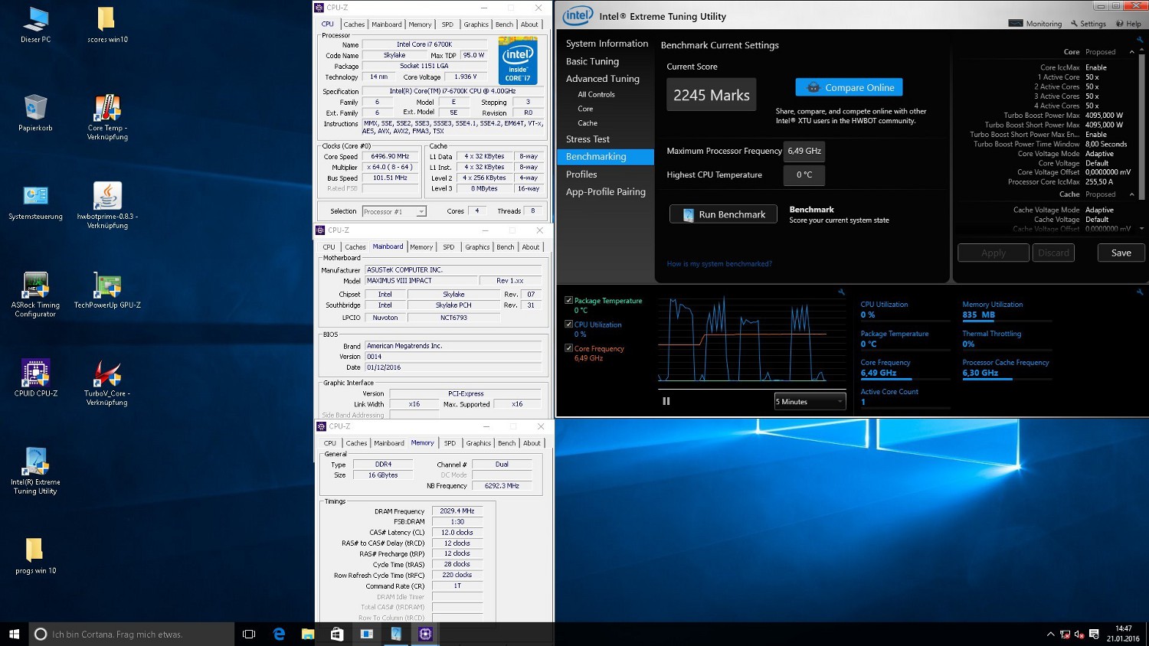
Task: Click the Cortana search box
Action: click(132, 634)
